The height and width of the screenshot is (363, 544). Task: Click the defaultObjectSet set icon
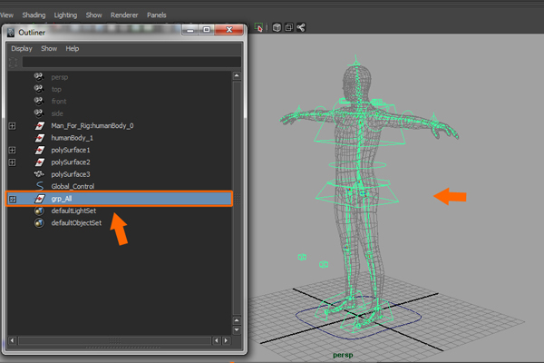click(39, 222)
